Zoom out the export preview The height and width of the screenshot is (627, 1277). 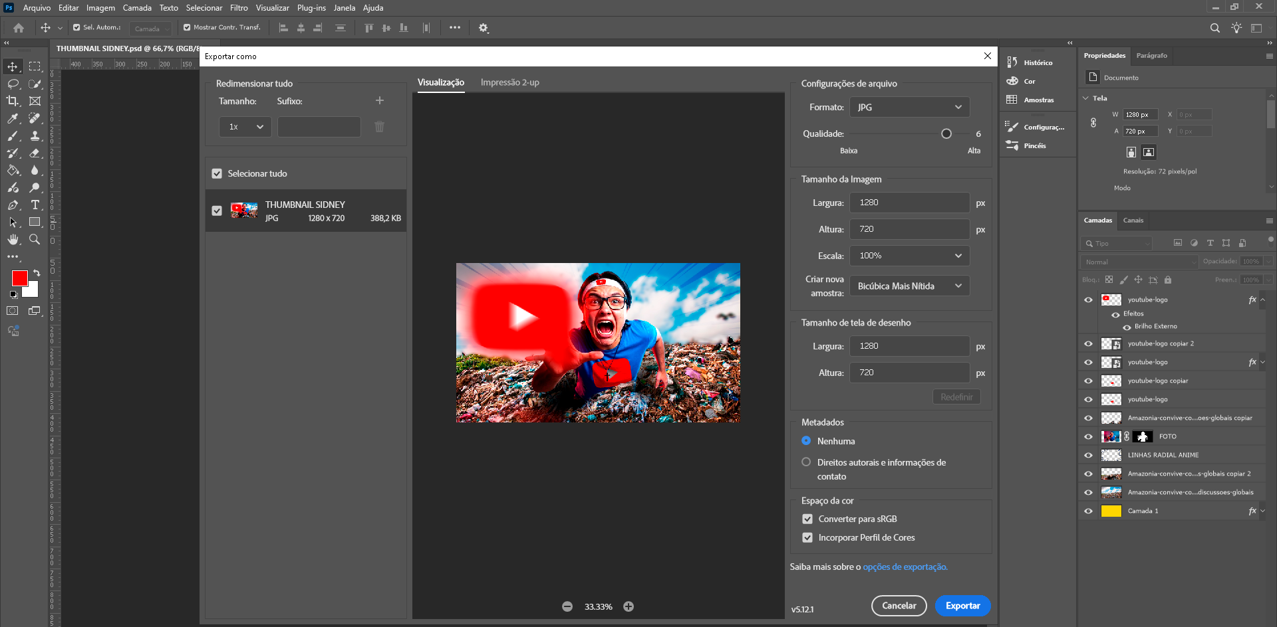(x=567, y=606)
